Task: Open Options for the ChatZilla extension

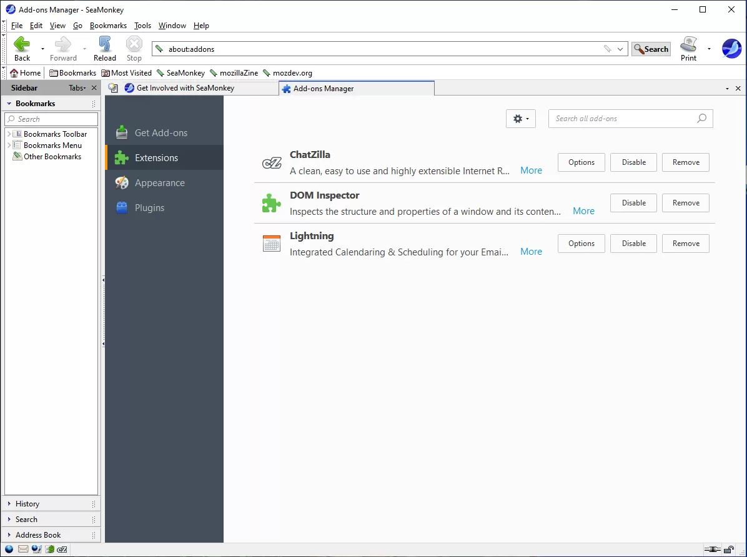Action: click(x=581, y=162)
